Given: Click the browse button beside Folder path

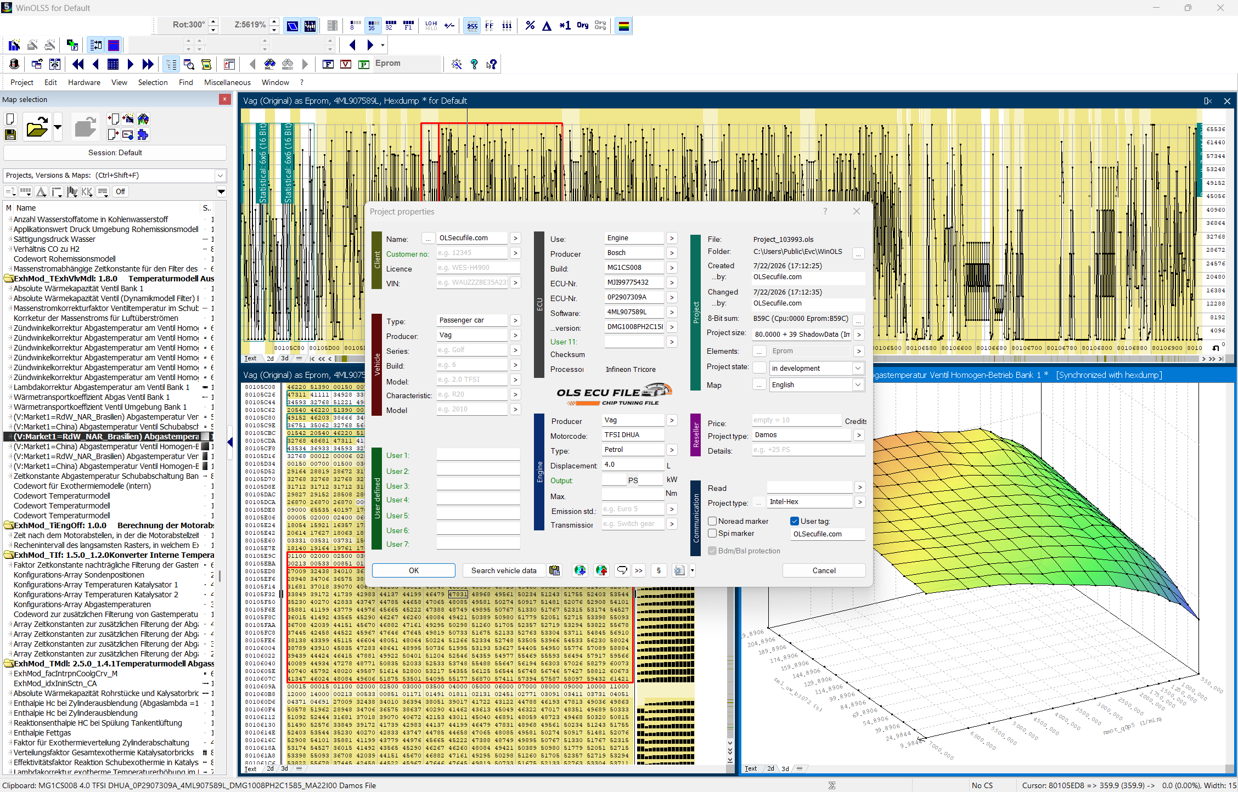Looking at the screenshot, I should pyautogui.click(x=858, y=253).
